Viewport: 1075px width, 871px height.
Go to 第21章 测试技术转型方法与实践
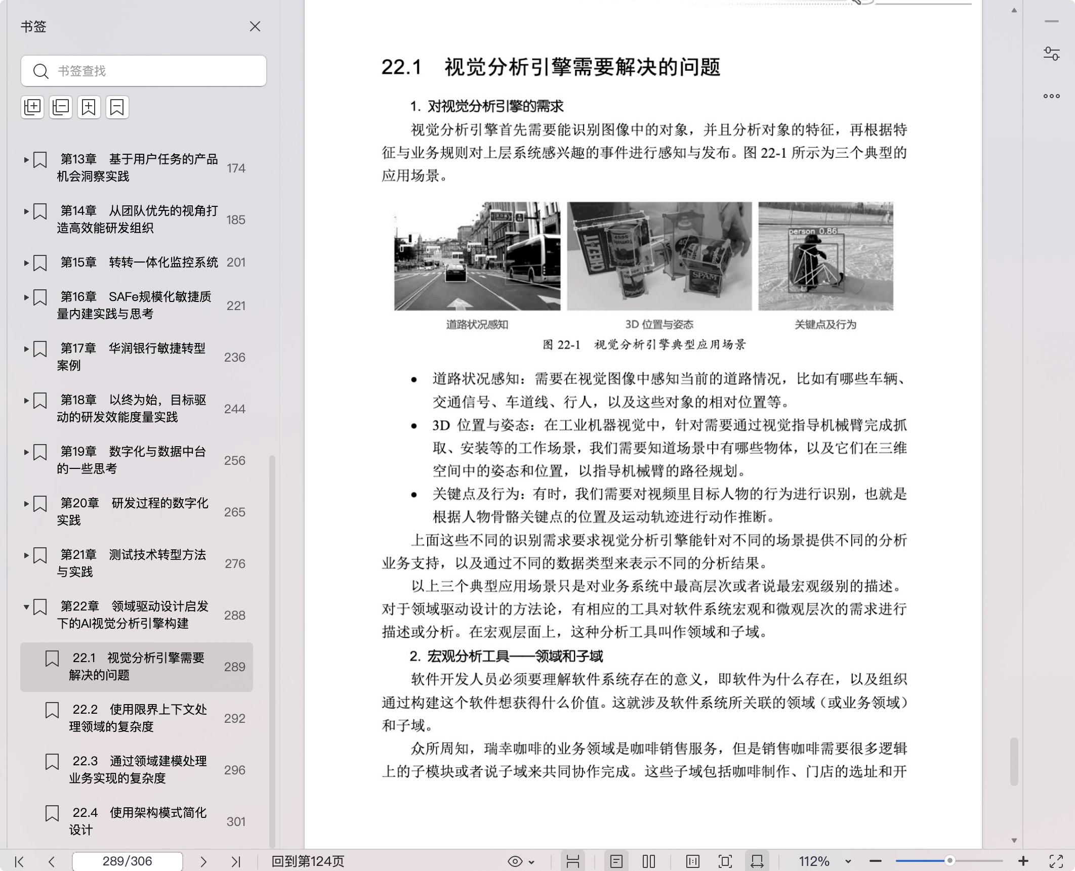click(132, 563)
